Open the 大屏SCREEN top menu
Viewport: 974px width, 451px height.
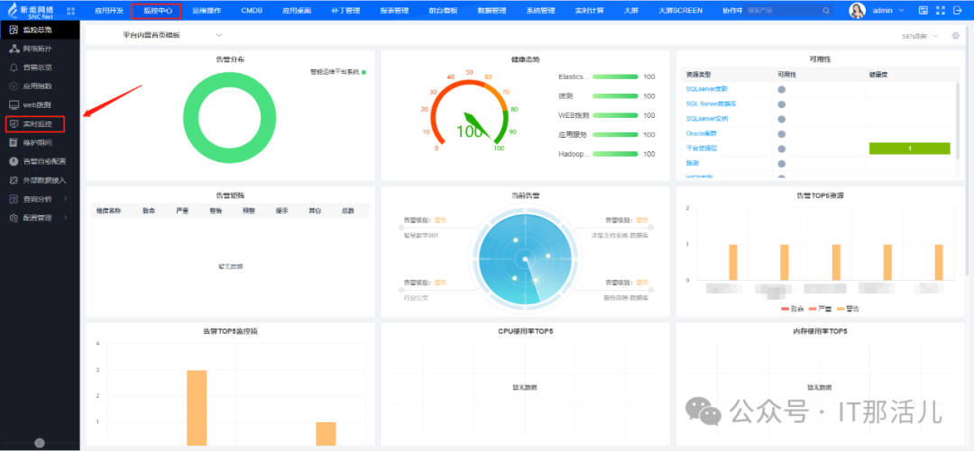tap(680, 11)
